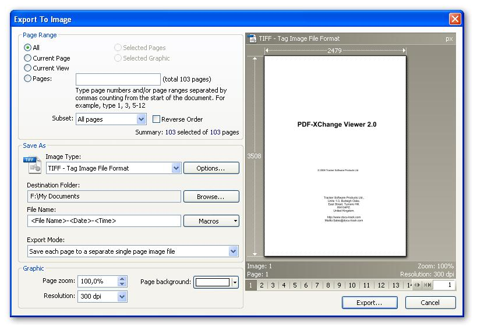Jump to the last preview page
The height and width of the screenshot is (330, 477).
430,285
